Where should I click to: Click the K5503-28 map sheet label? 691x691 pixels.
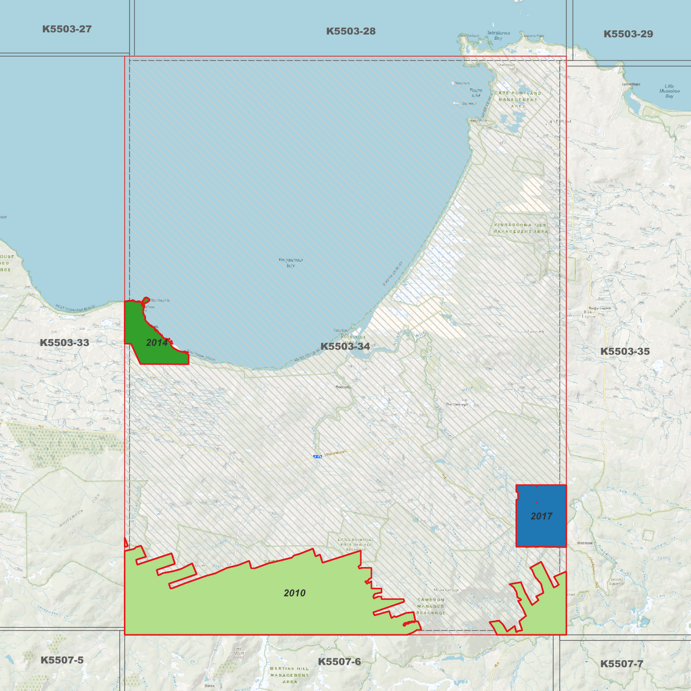351,33
